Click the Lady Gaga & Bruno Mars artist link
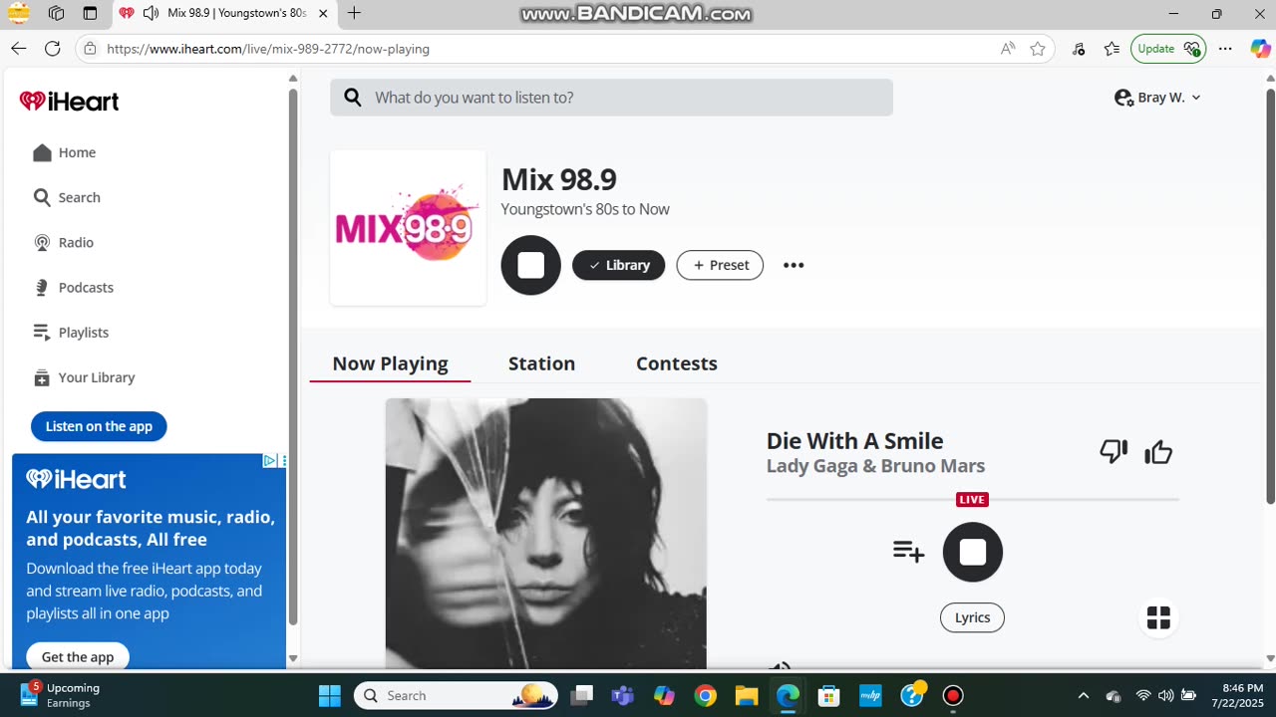1276x717 pixels. point(875,466)
